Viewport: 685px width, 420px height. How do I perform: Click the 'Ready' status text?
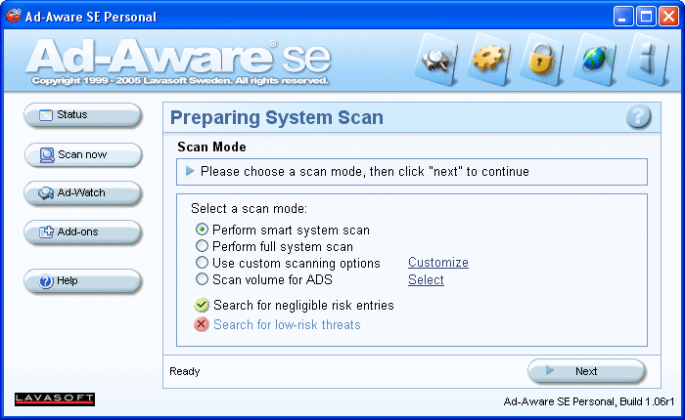point(185,371)
